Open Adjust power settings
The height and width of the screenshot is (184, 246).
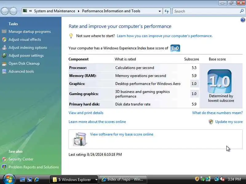[26, 56]
